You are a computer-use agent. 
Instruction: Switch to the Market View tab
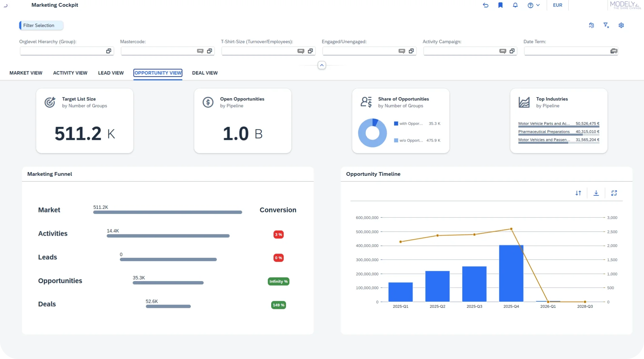[26, 73]
